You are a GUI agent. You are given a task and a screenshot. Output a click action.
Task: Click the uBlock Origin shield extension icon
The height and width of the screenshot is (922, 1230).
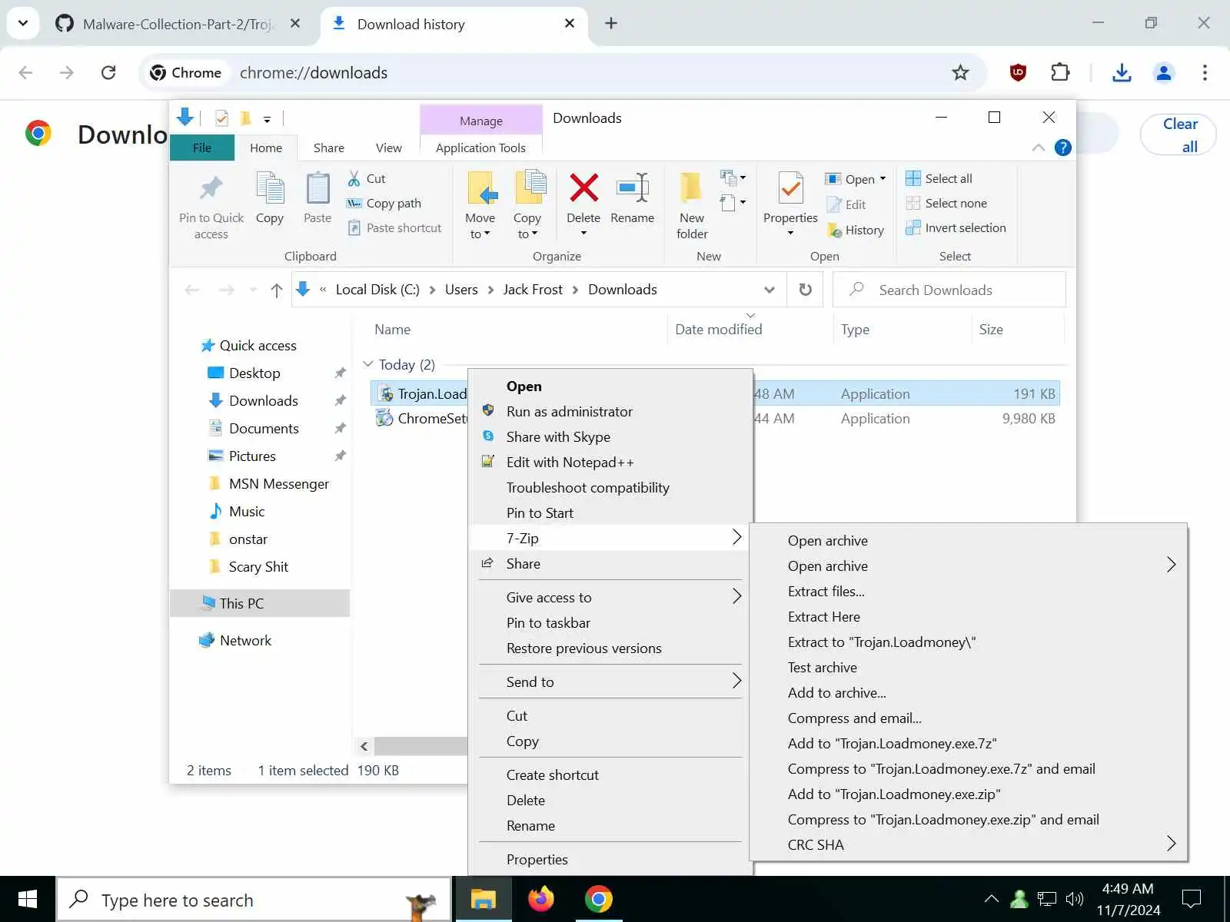[1018, 73]
